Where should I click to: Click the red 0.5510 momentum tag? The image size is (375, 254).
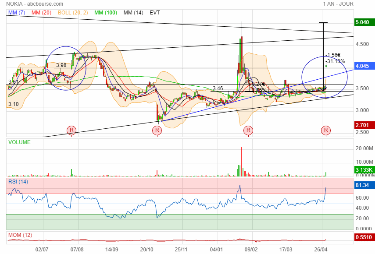click(364, 237)
